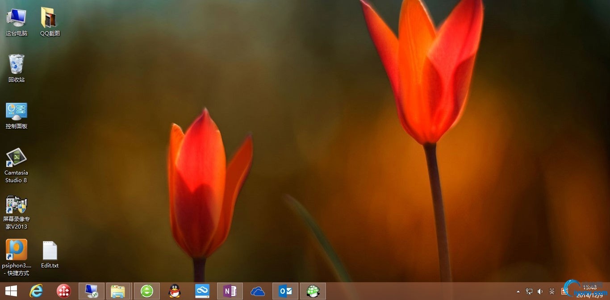610x300 pixels.
Task: Open the Windows Start button
Action: click(11, 292)
